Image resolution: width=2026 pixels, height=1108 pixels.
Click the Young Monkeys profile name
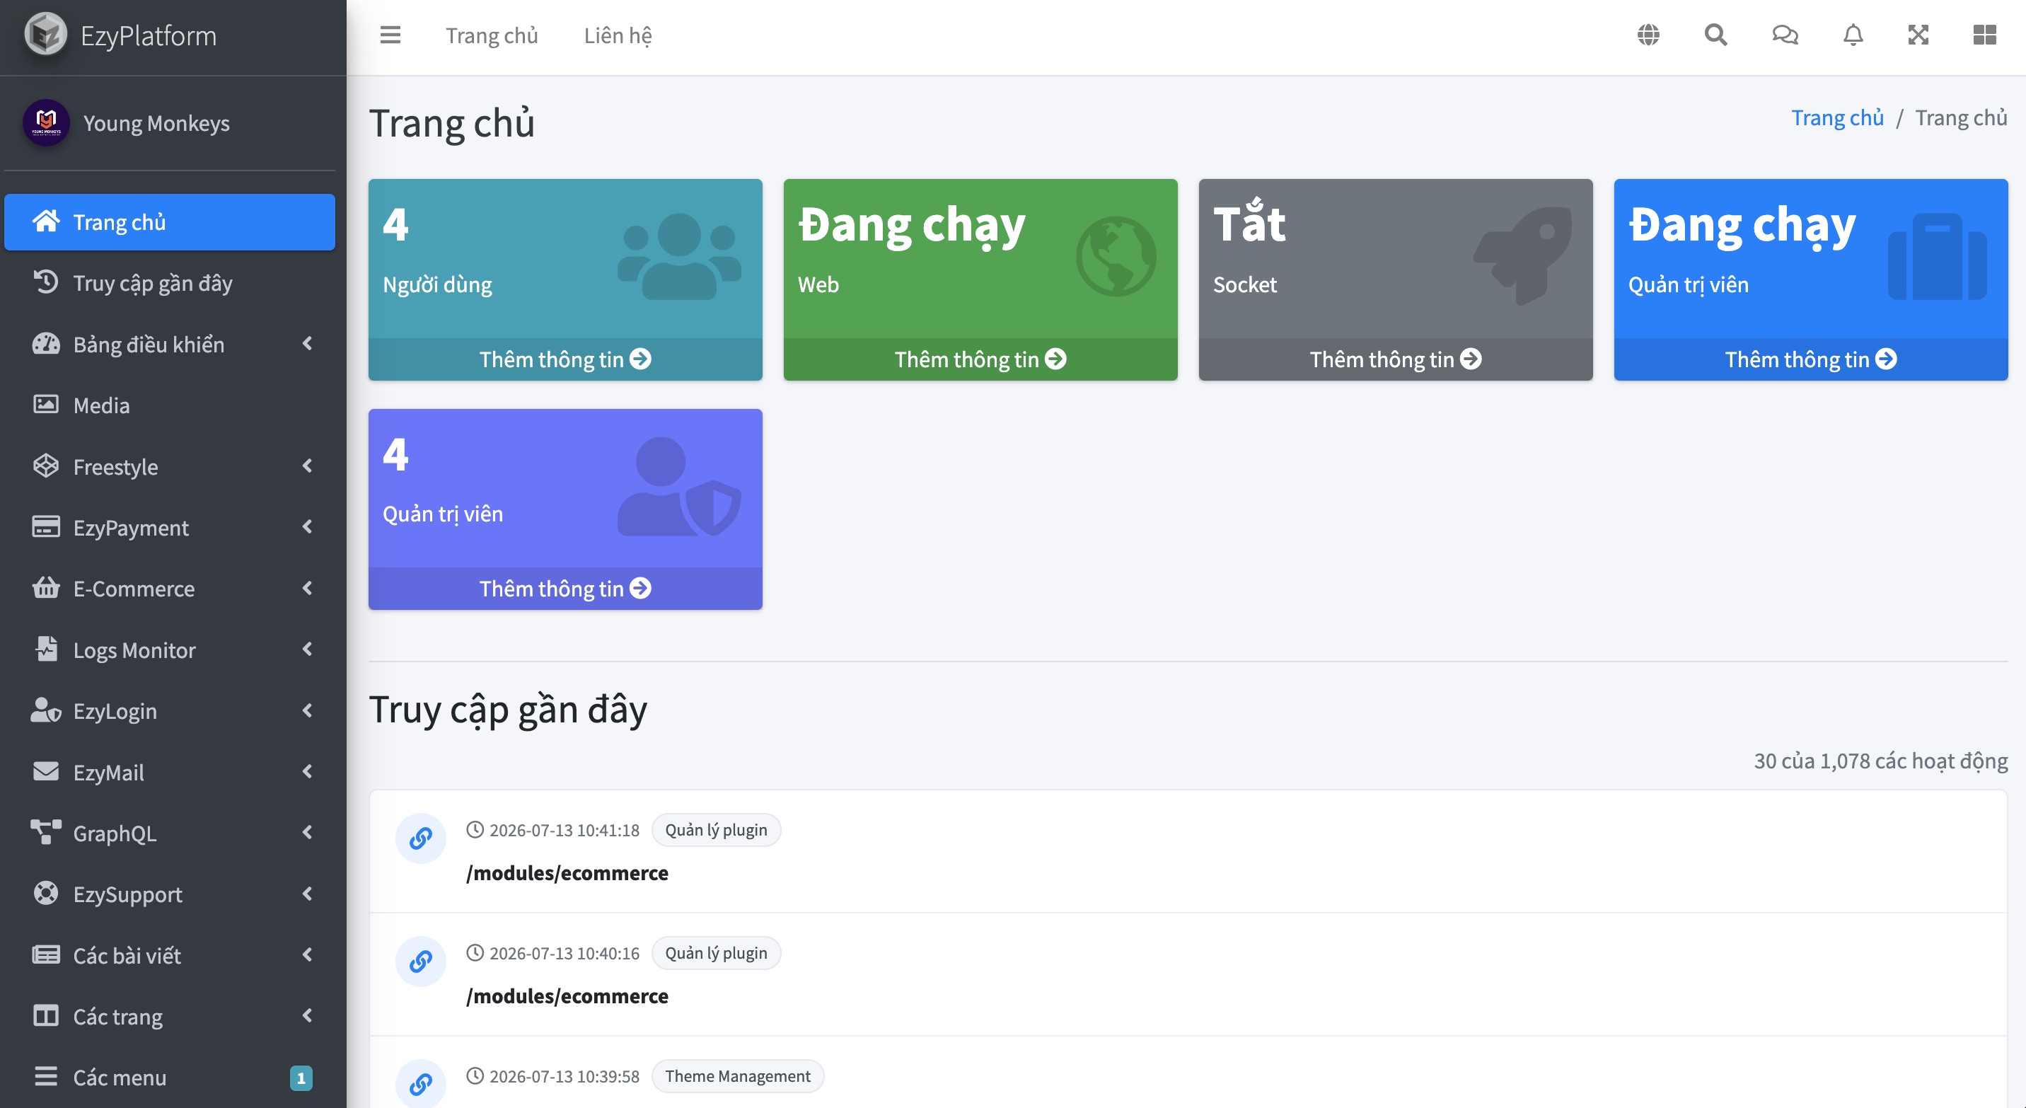(156, 122)
